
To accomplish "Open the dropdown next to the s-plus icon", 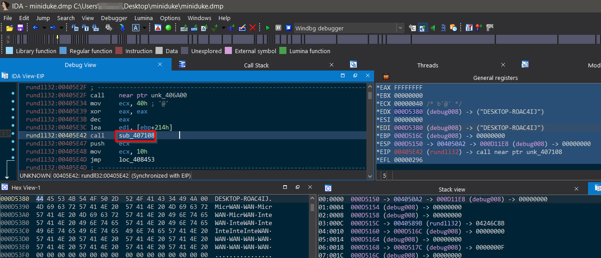I will (x=223, y=28).
